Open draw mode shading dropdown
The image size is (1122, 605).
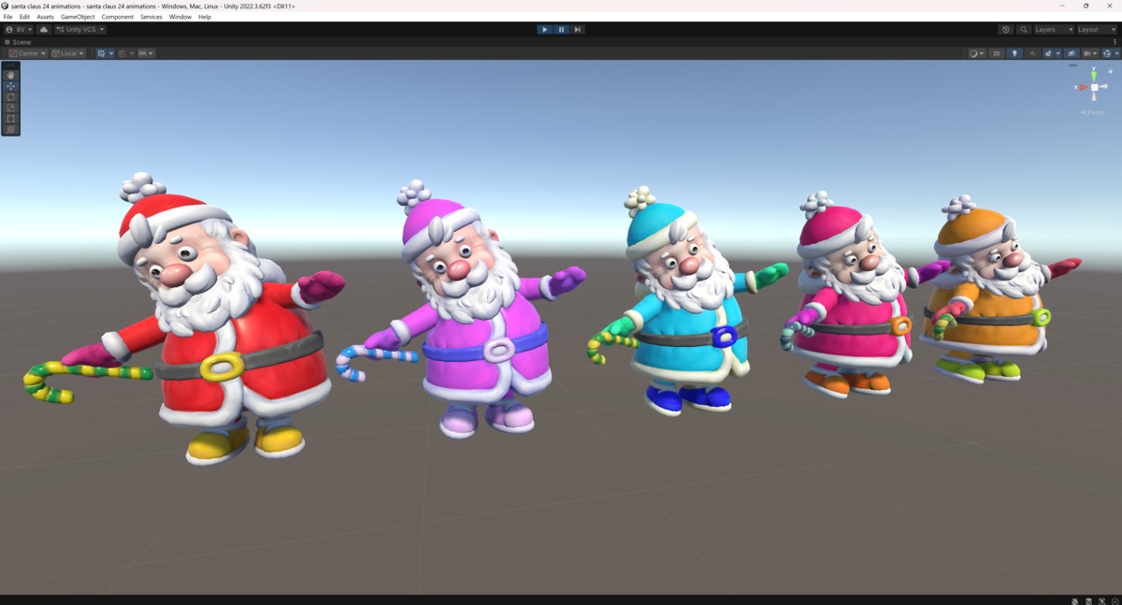pyautogui.click(x=977, y=53)
